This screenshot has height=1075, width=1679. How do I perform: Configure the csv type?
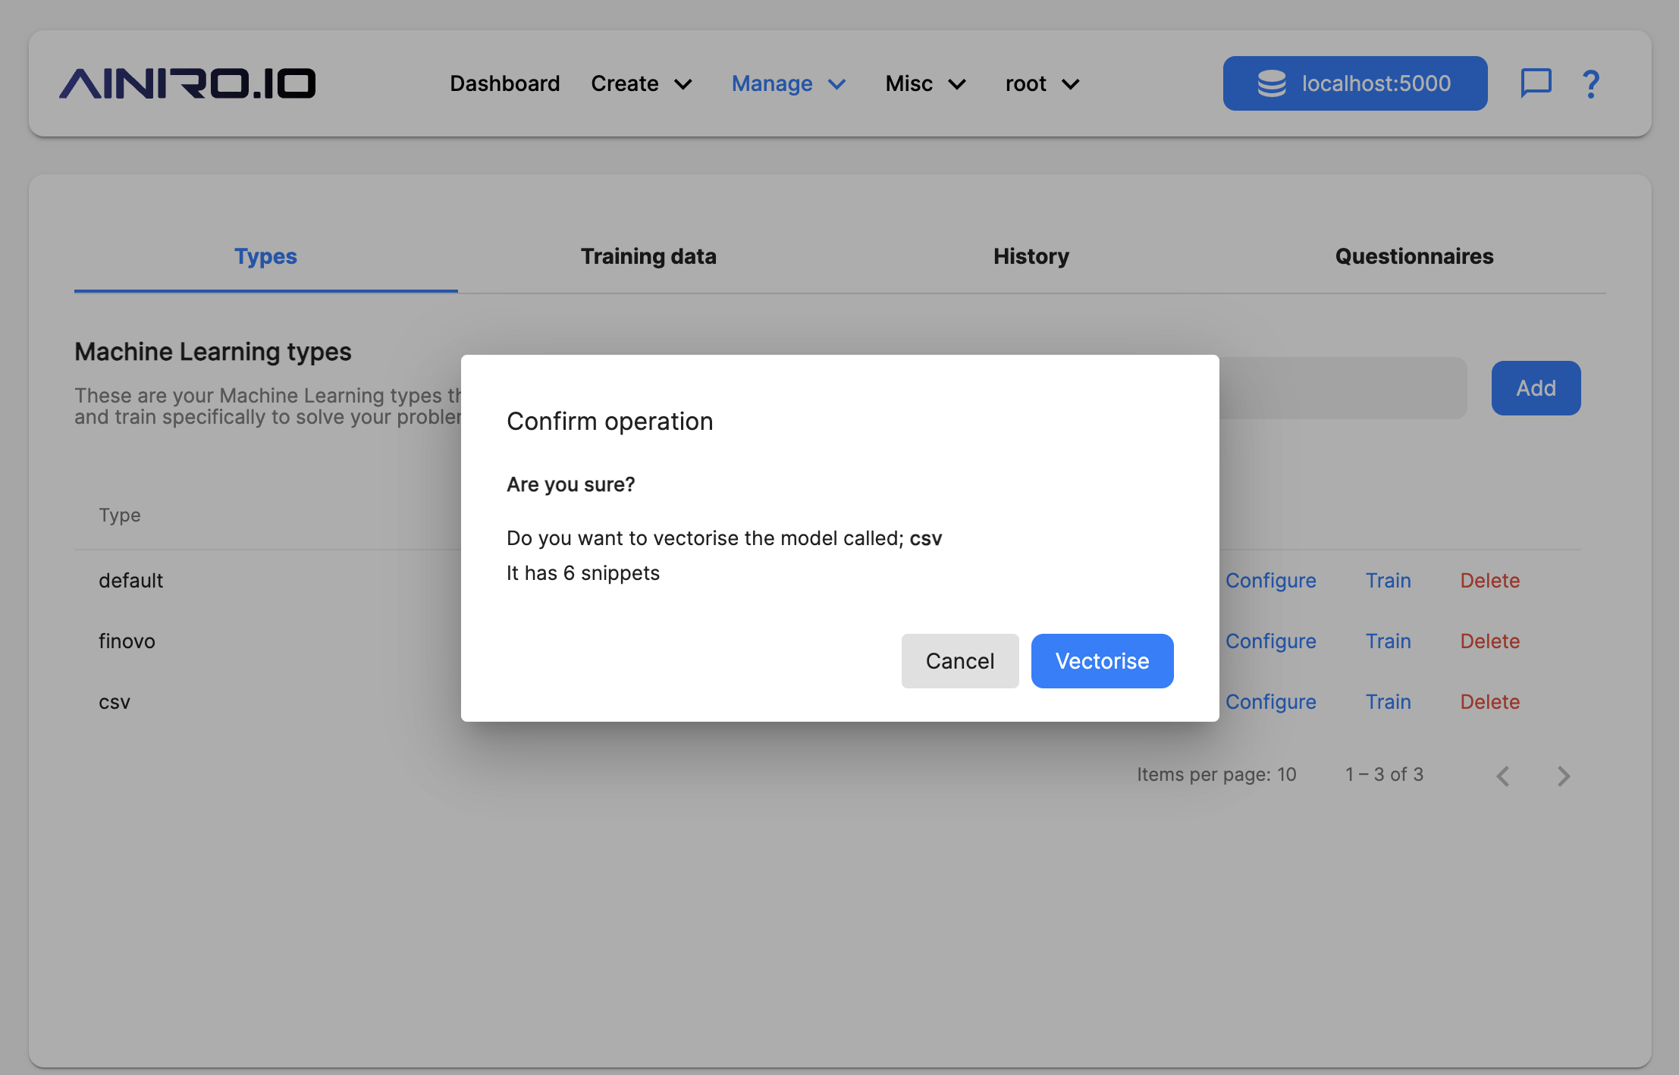point(1271,702)
